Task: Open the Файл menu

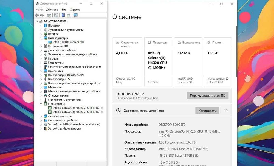Action: coord(39,9)
